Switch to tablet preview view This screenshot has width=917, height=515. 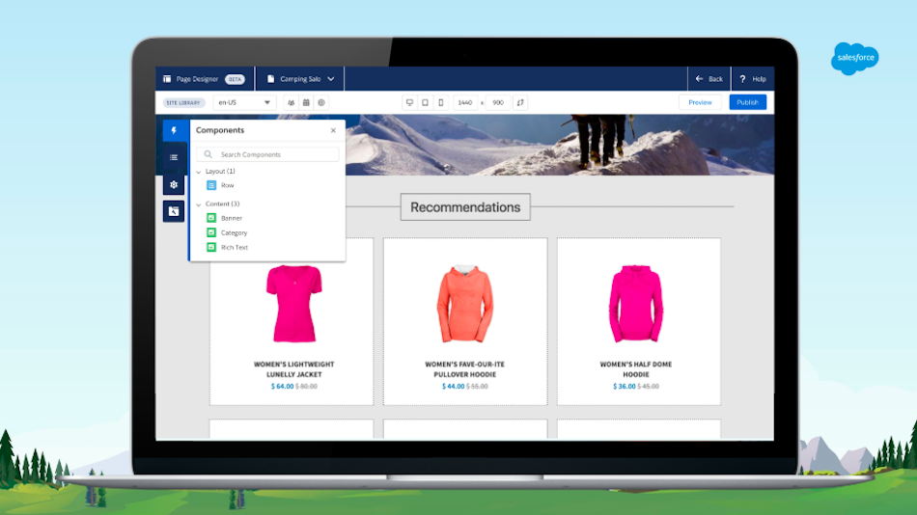point(425,102)
